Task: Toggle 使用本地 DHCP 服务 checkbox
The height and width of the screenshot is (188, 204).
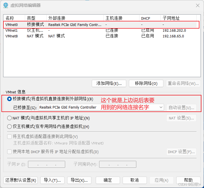Action: [9, 152]
